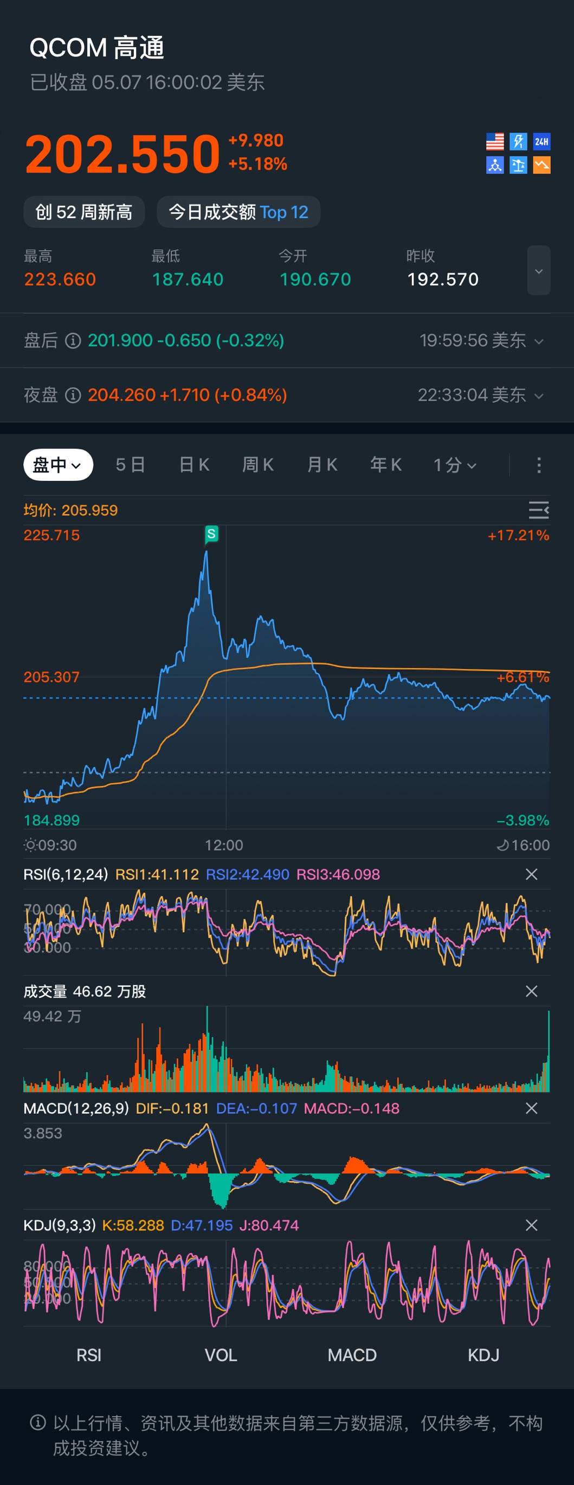Close the KDJ indicator panel
Image resolution: width=574 pixels, height=1485 pixels.
click(531, 1225)
